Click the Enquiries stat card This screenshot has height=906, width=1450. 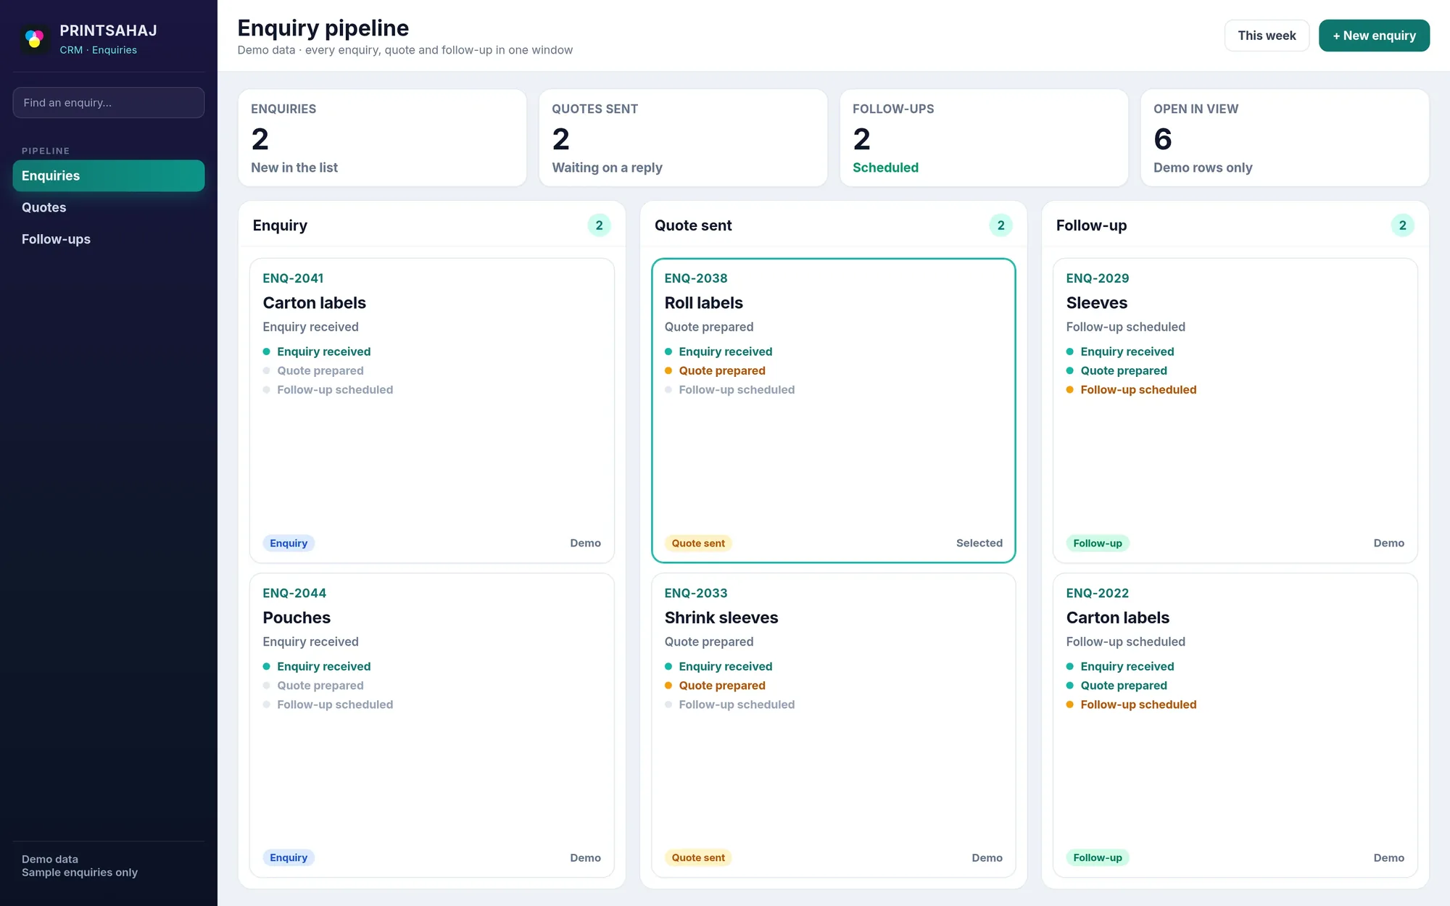point(382,138)
